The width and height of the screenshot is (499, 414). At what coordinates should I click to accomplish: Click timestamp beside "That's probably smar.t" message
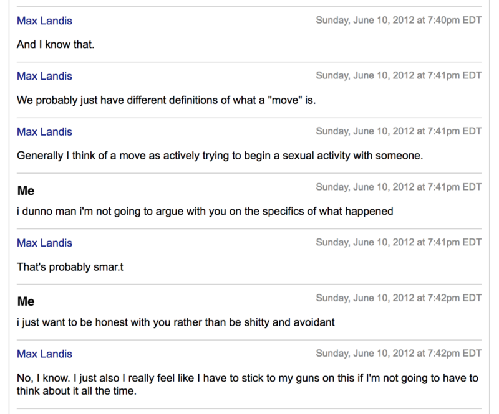click(399, 242)
